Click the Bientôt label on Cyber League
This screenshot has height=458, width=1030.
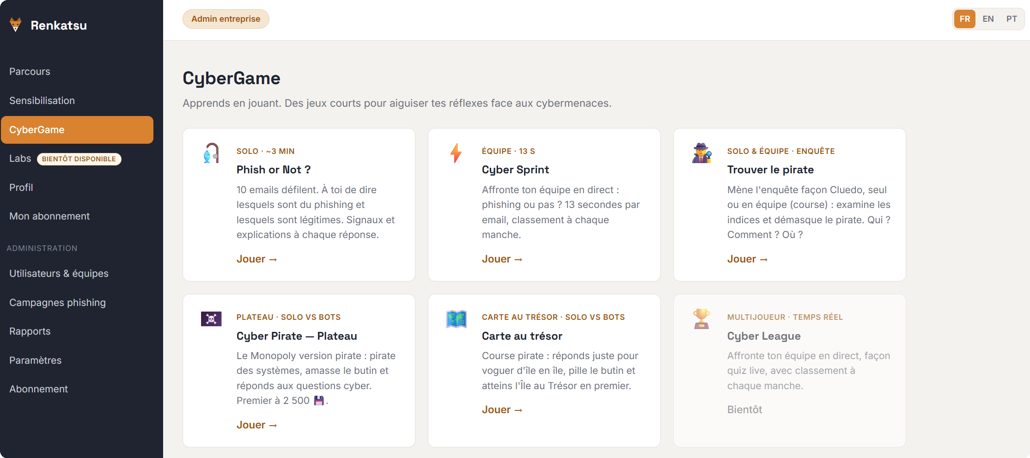point(744,410)
